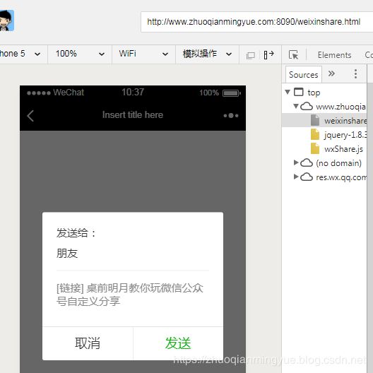Click the gray weixinshare document icon

coord(315,120)
